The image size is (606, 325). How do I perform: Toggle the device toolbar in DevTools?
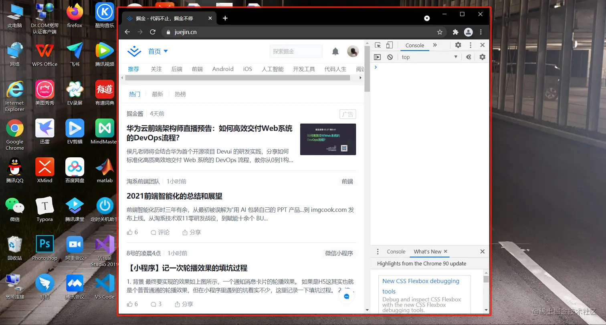[389, 45]
